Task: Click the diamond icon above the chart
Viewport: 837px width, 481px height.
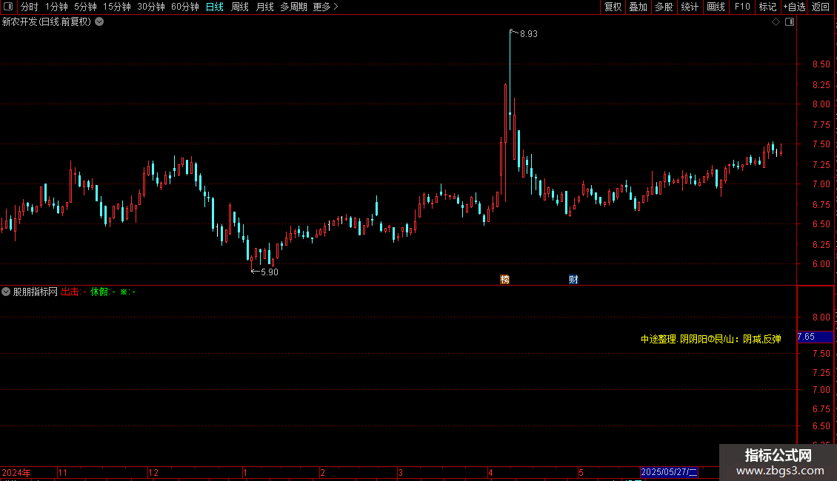Action: (776, 22)
